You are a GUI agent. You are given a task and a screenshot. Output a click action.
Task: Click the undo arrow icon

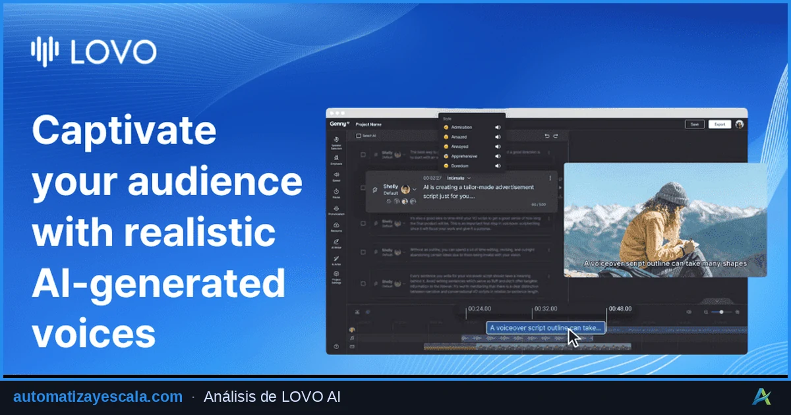[x=546, y=136]
